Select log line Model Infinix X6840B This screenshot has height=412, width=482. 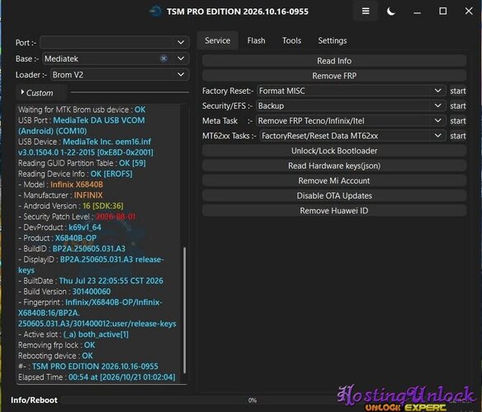(60, 185)
